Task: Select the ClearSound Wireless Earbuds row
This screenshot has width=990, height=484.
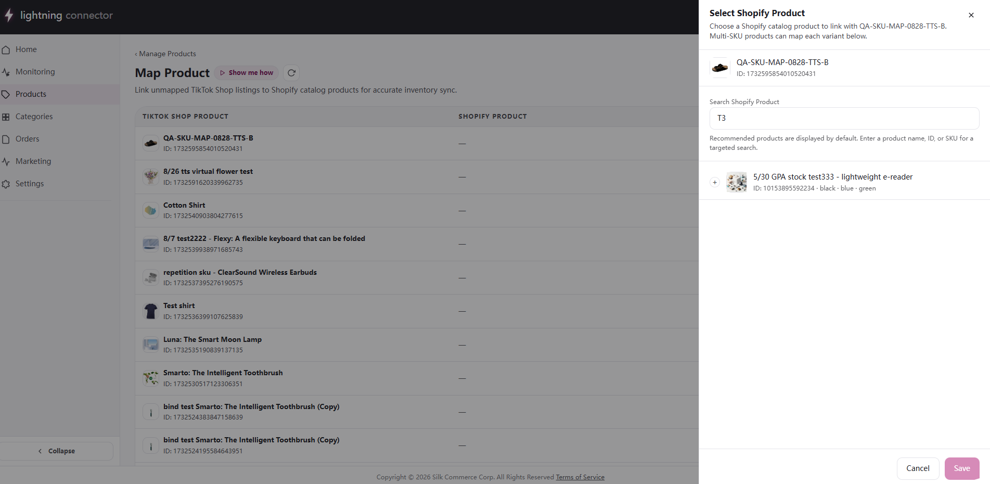Action: 417,277
